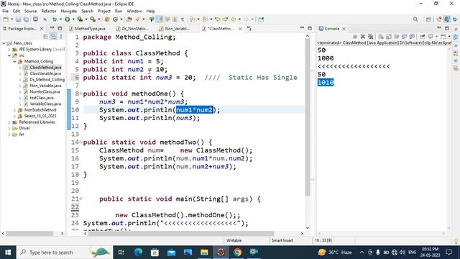Collapse All in Package Explorer
The width and height of the screenshot is (460, 259).
pyautogui.click(x=45, y=37)
